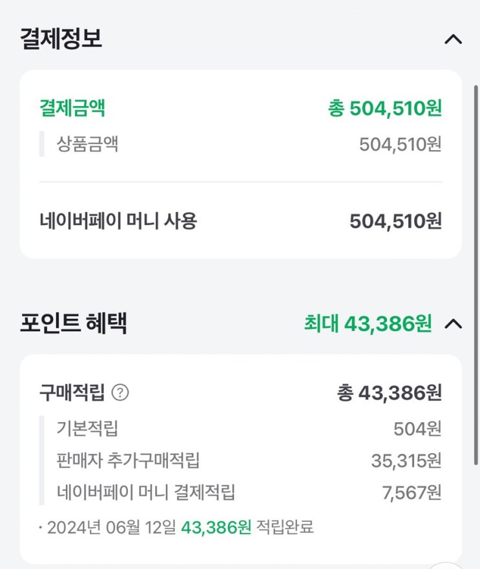Click the 네이버페이 머니 사용 row label

[x=118, y=221]
